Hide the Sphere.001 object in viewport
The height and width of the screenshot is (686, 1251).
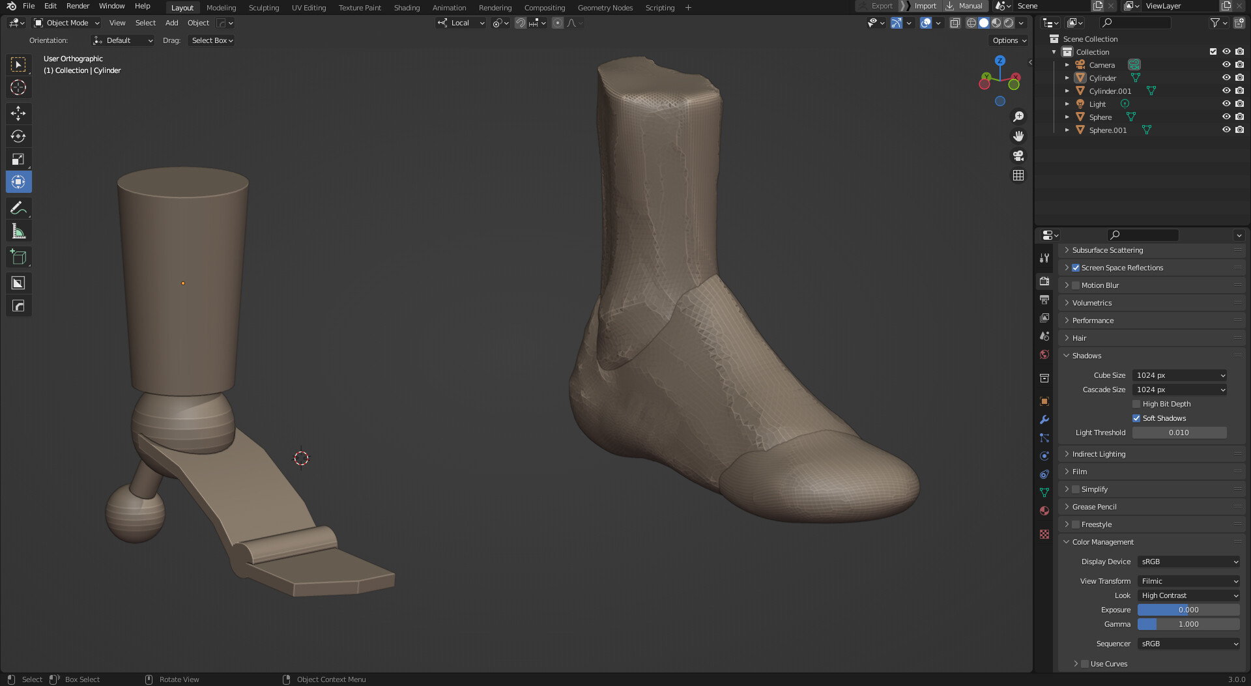click(x=1227, y=130)
